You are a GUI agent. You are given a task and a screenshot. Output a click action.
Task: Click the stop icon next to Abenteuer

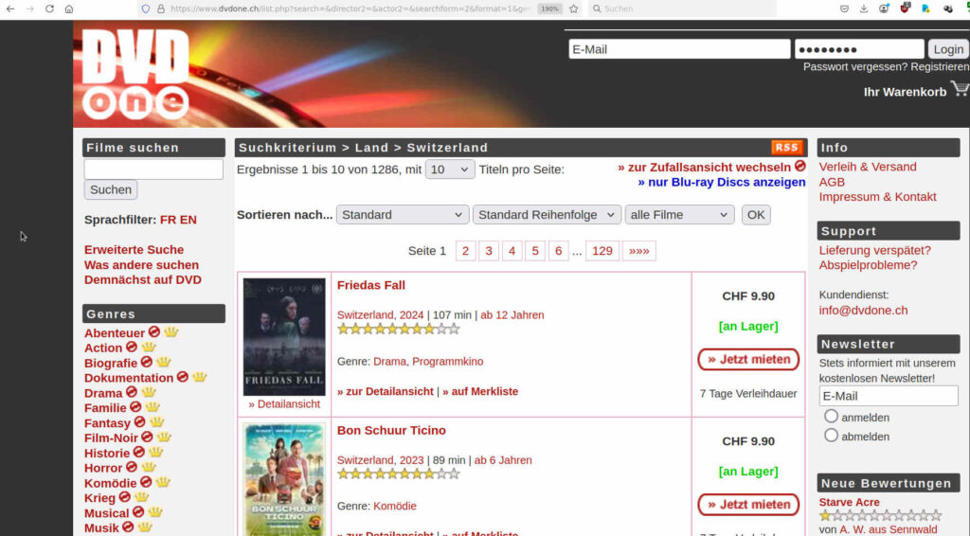point(154,332)
